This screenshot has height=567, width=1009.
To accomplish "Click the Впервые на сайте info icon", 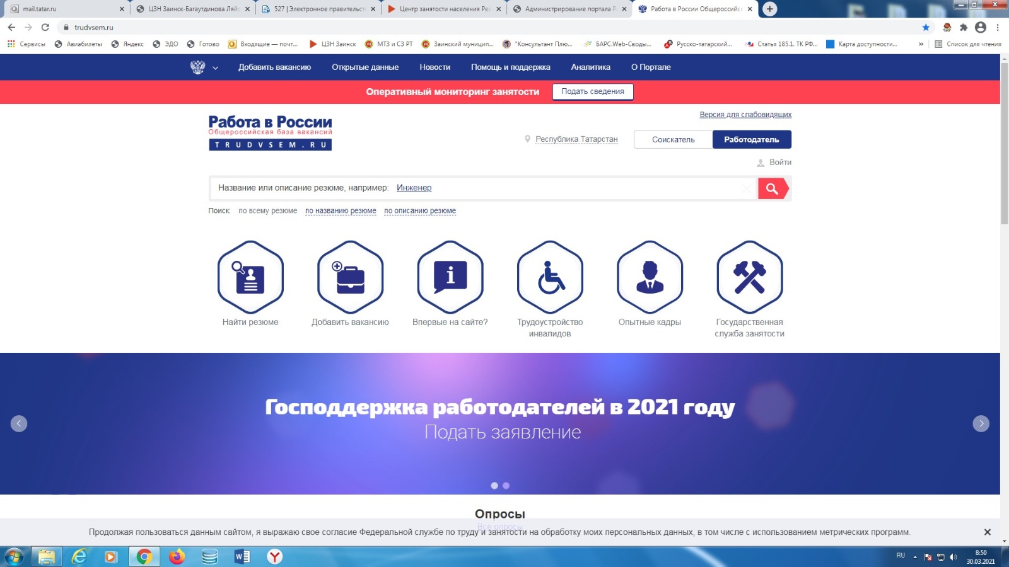I will [450, 277].
